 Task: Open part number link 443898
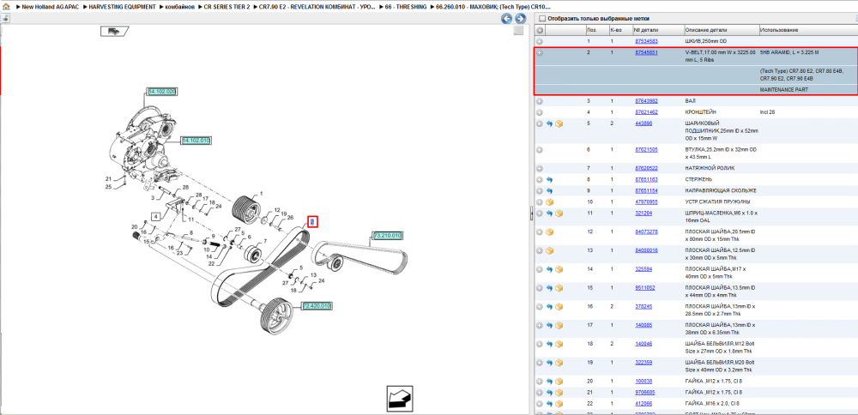tap(643, 123)
